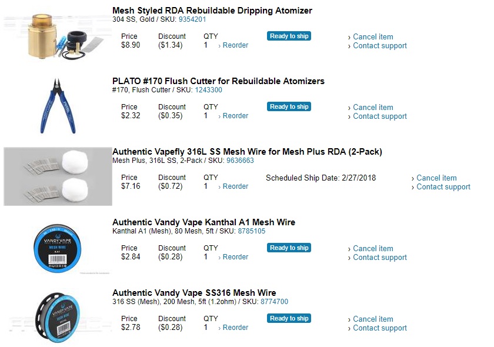Follow SKU 8774700 link

click(x=274, y=302)
